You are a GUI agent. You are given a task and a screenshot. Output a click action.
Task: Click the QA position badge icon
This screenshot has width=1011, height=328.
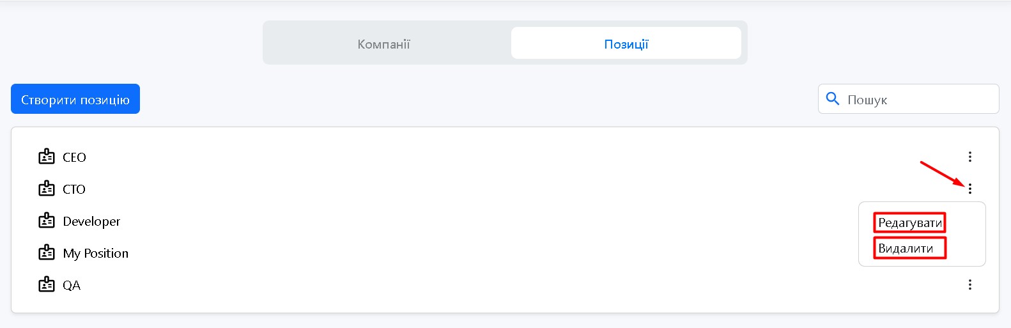47,285
